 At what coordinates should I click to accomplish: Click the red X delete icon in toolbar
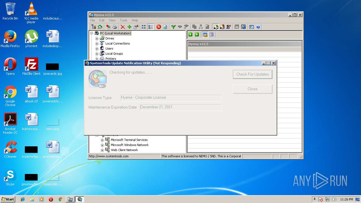(x=123, y=27)
